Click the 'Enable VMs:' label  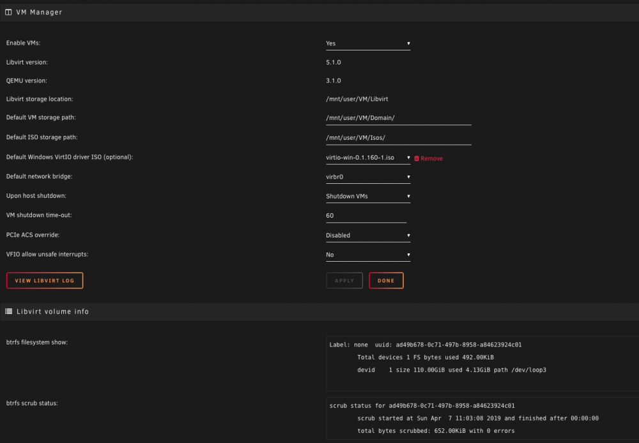(x=23, y=43)
